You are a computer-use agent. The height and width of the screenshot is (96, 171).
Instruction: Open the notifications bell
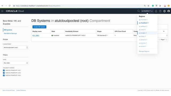[156, 11]
